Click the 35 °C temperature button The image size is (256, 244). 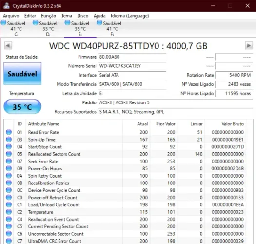[x=22, y=107]
